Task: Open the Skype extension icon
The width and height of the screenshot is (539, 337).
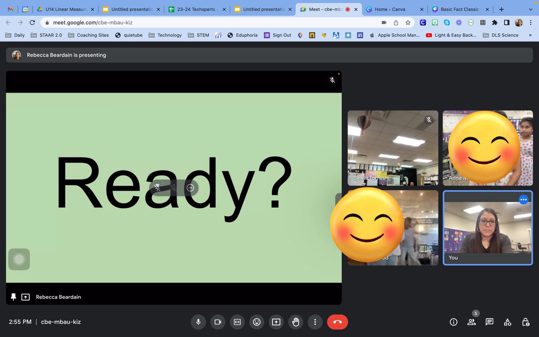Action: coord(447,22)
